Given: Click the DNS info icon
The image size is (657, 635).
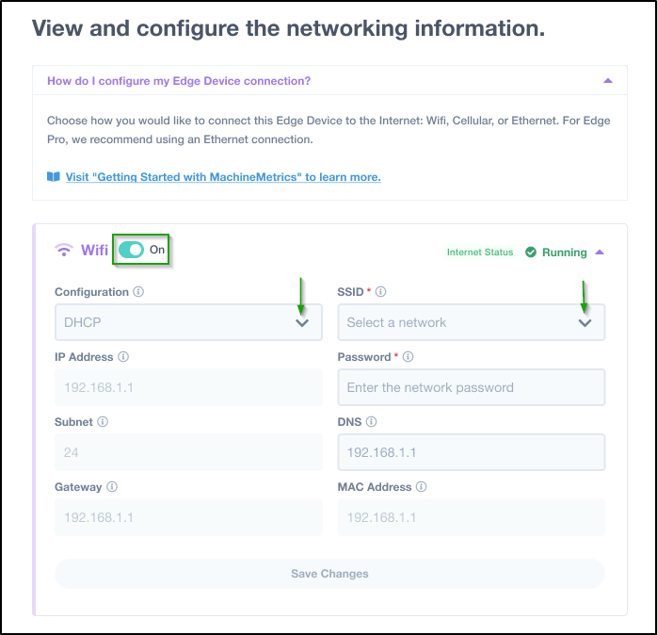Looking at the screenshot, I should click(x=371, y=421).
